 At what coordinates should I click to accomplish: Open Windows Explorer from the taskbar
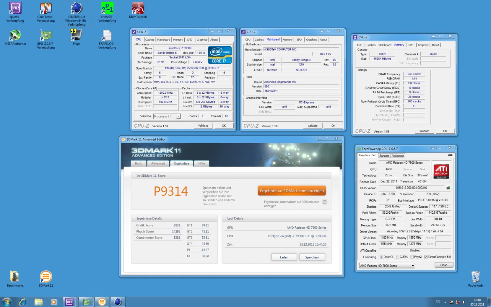(38, 302)
